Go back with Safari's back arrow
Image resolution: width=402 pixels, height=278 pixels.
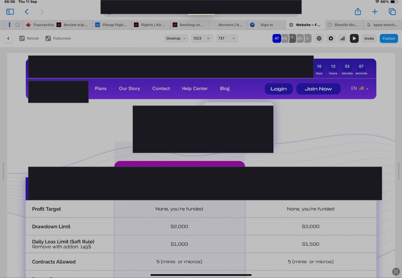(26, 12)
